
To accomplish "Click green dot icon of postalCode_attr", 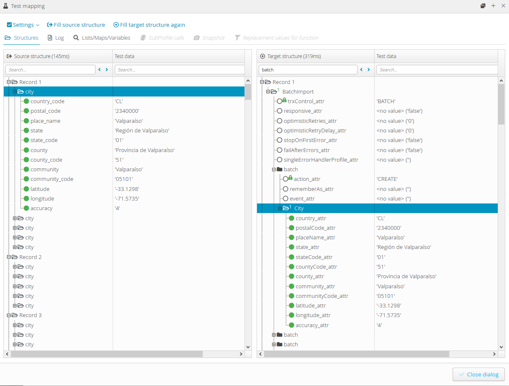I will point(292,228).
